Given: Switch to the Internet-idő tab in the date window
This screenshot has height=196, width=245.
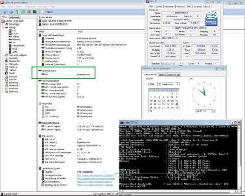Looking at the screenshot, I should click(174, 75).
